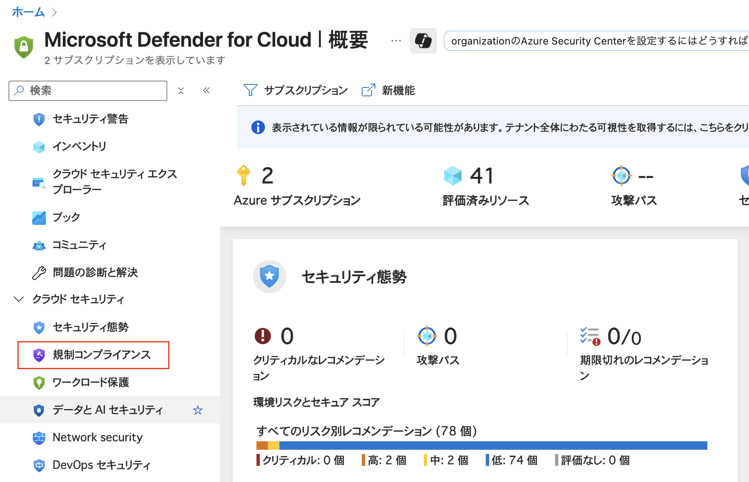Open the セキュリティ態勢 card heading
Viewport: 749px width, 482px height.
coord(354,277)
